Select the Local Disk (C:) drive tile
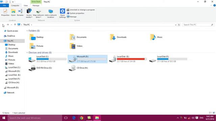This screenshot has width=216, height=121. coord(47,59)
